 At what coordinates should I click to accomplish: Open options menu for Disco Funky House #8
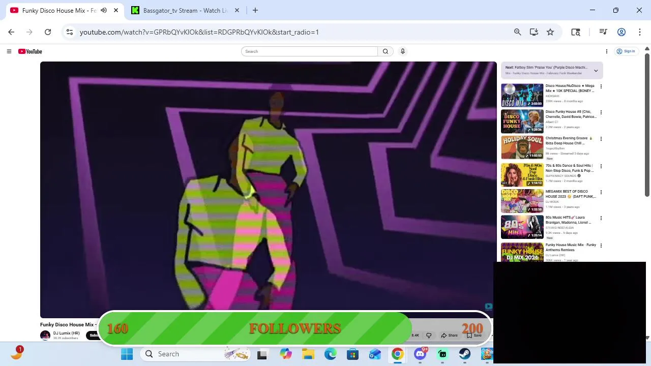coord(601,112)
